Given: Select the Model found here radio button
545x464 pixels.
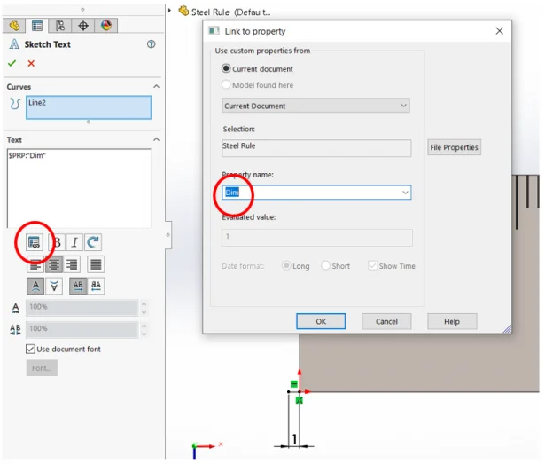Looking at the screenshot, I should click(x=226, y=84).
